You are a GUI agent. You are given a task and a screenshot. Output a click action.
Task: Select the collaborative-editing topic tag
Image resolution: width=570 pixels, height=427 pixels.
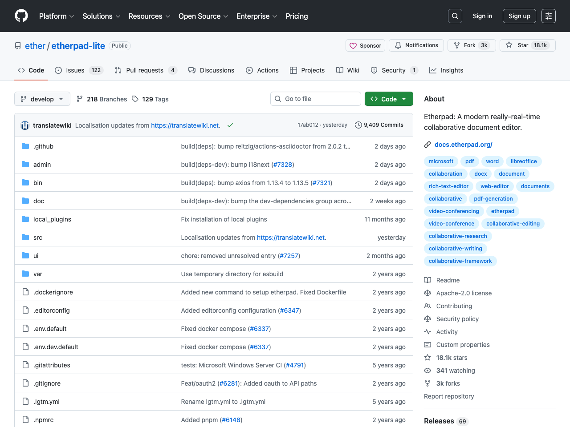coord(513,224)
